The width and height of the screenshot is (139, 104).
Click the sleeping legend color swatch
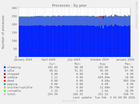[x=5, y=67]
